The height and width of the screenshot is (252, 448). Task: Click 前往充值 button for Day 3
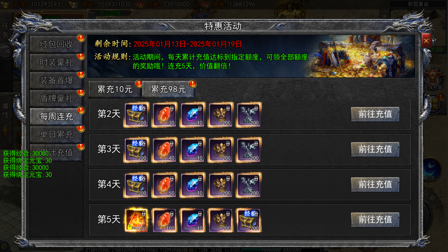pyautogui.click(x=375, y=149)
